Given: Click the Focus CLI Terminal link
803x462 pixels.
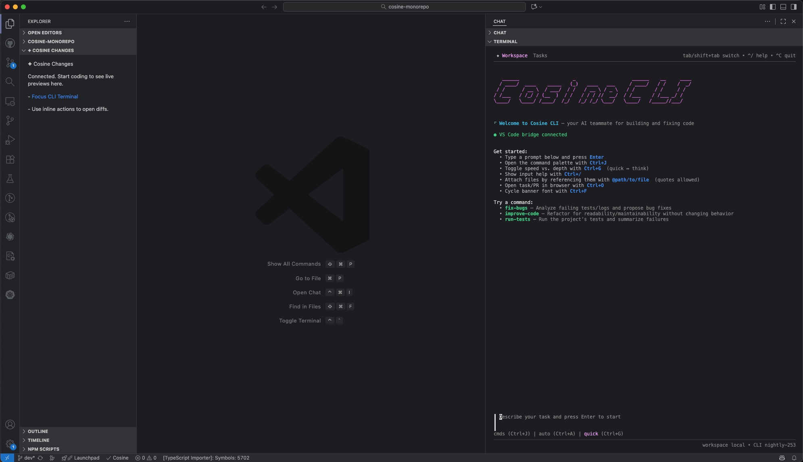Looking at the screenshot, I should click(x=55, y=97).
